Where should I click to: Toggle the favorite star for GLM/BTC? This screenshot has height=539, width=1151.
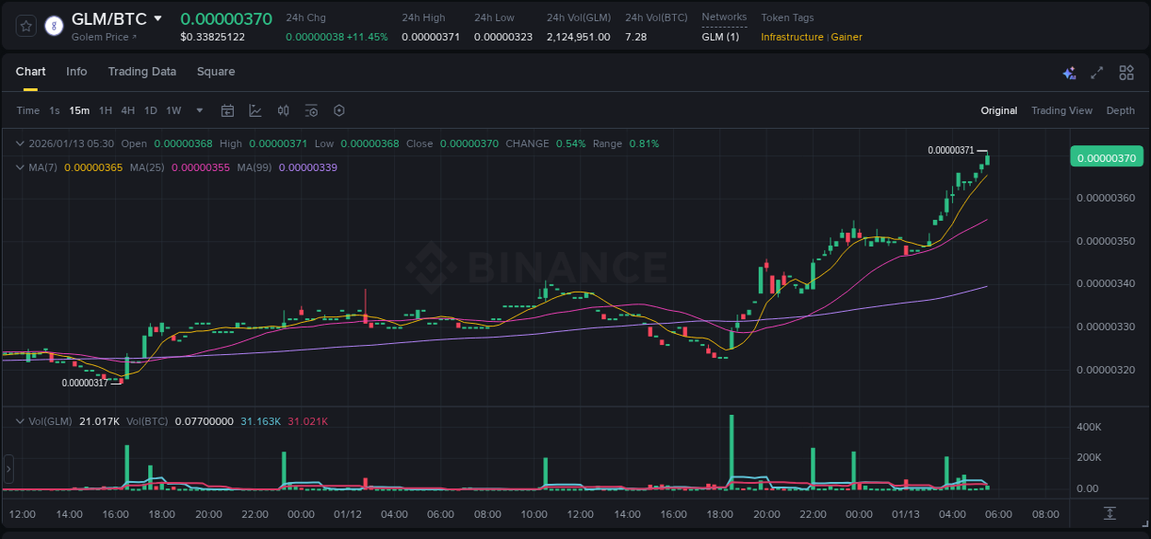point(26,26)
